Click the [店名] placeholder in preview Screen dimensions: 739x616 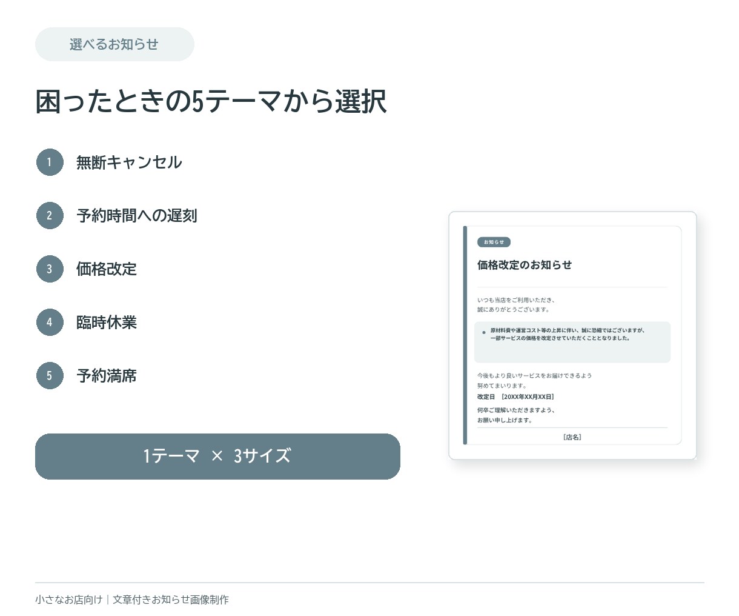pos(572,437)
